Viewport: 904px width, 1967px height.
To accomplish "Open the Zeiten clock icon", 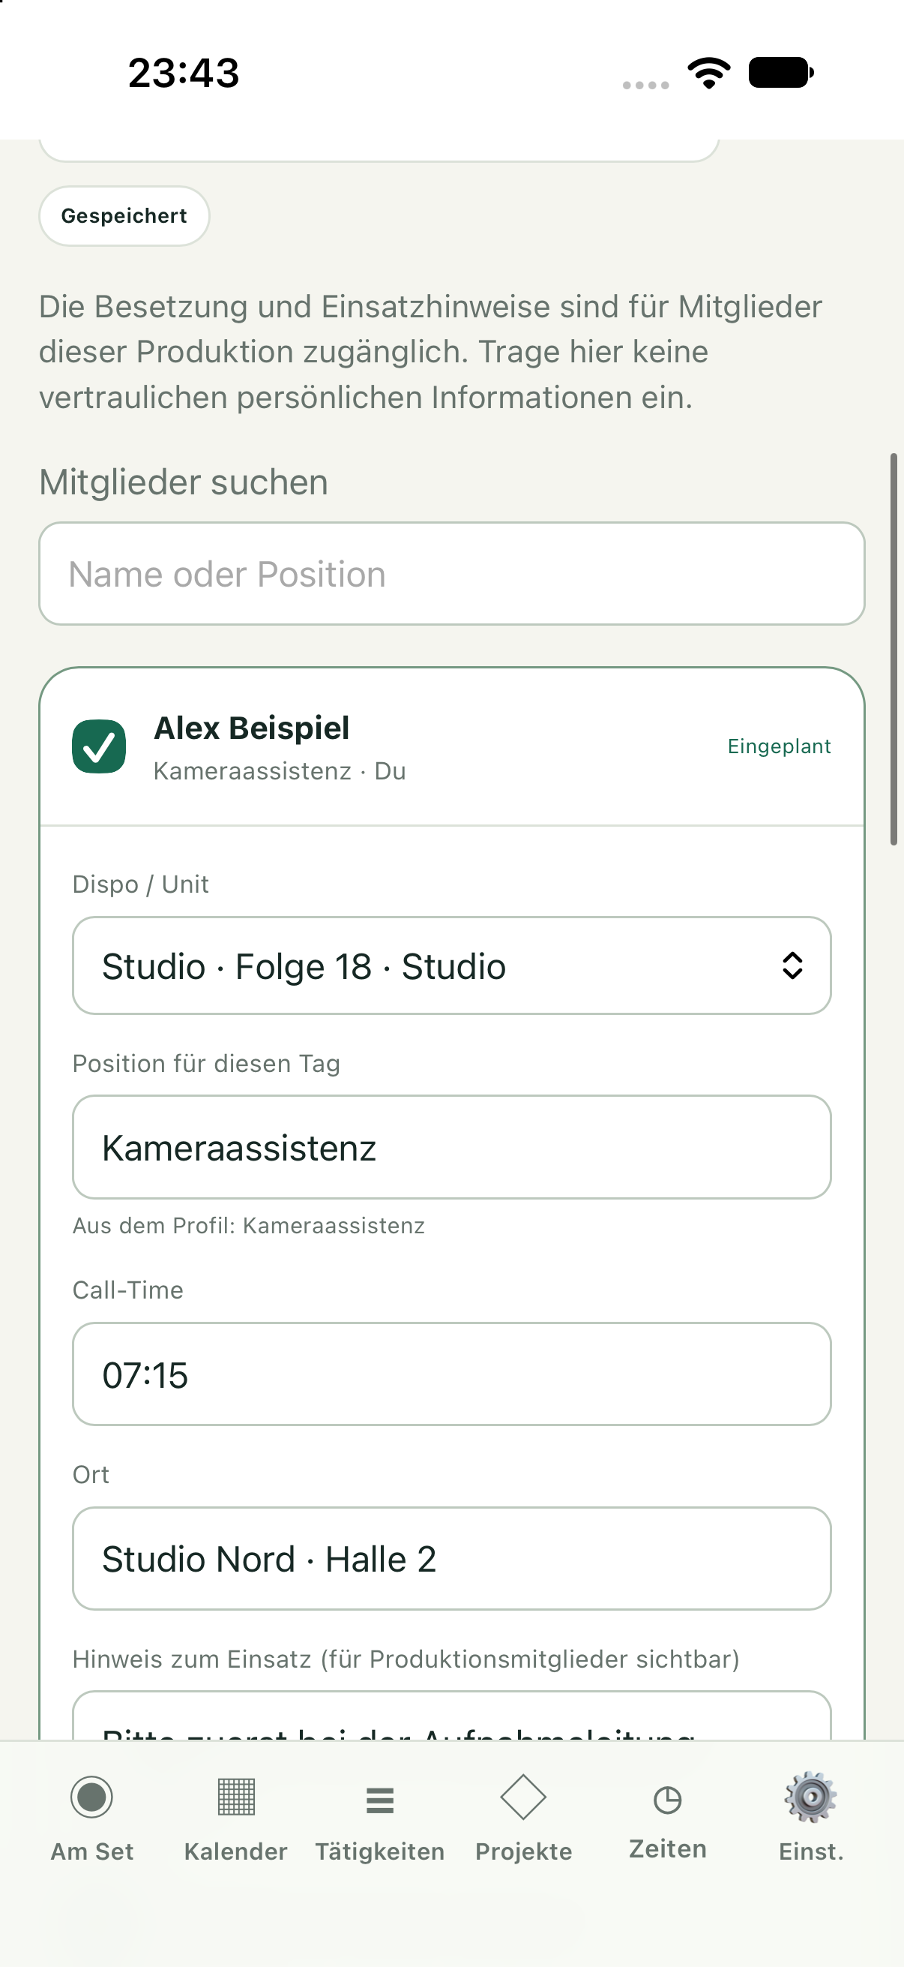I will [x=668, y=1800].
